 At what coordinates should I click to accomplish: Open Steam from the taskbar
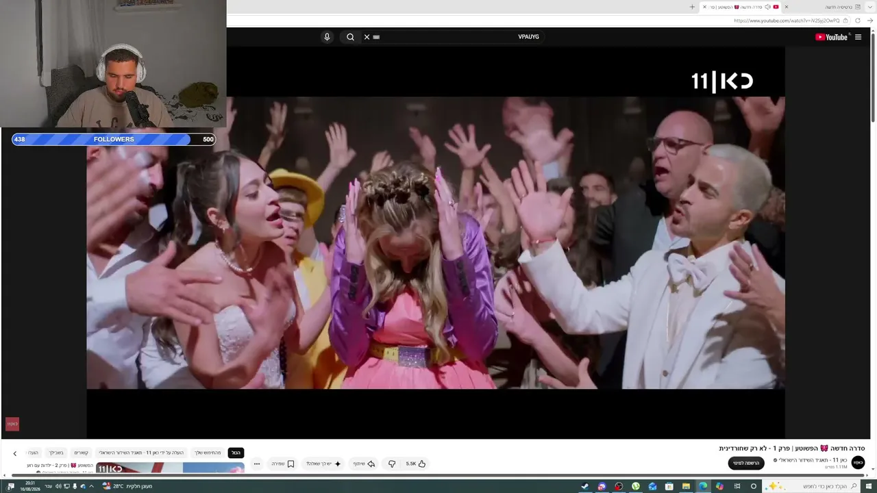pos(584,486)
